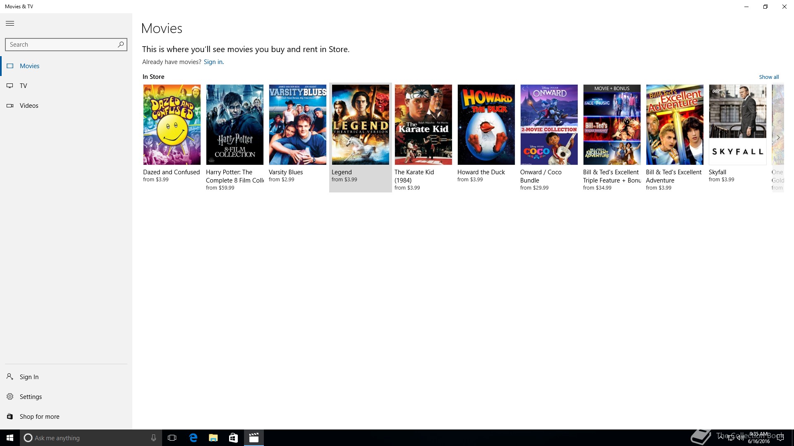Click the Onward / Coco Bundle title
The width and height of the screenshot is (794, 446).
541,176
